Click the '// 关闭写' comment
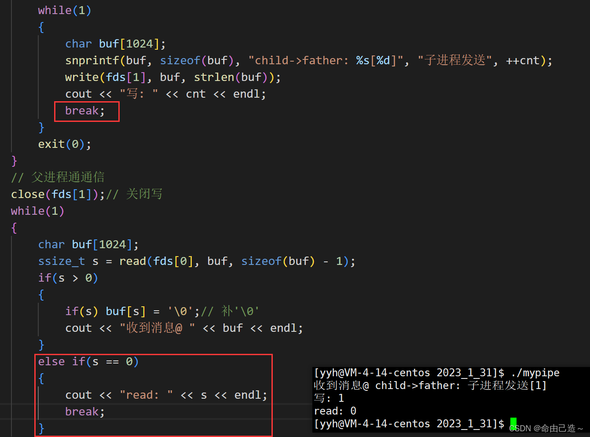 135,194
